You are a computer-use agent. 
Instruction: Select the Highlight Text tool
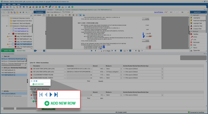click(x=196, y=23)
